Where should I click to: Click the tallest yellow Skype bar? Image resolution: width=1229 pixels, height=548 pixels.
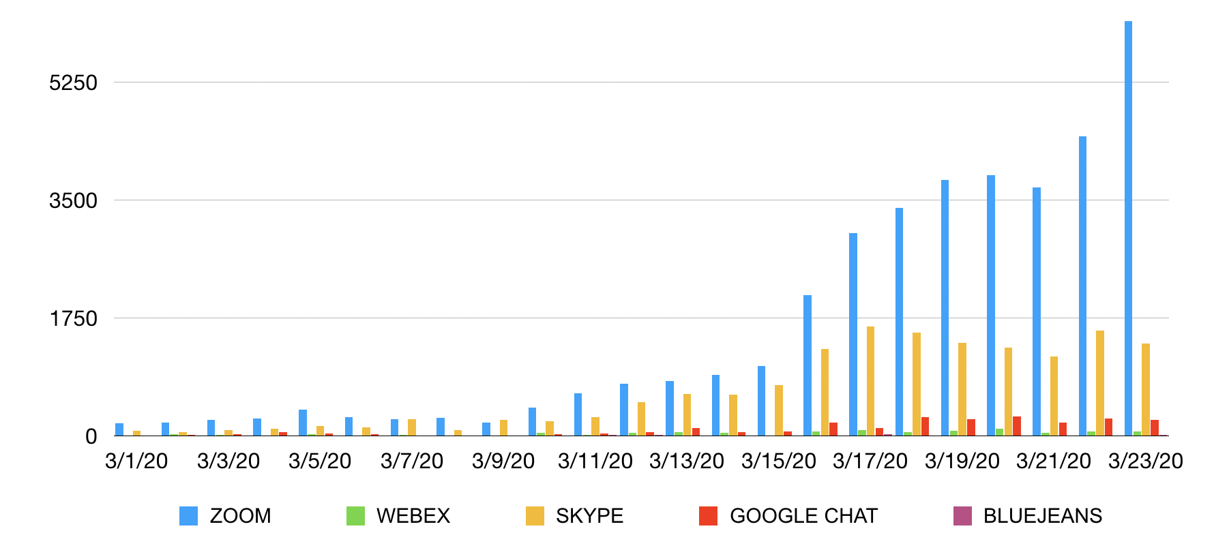870,381
